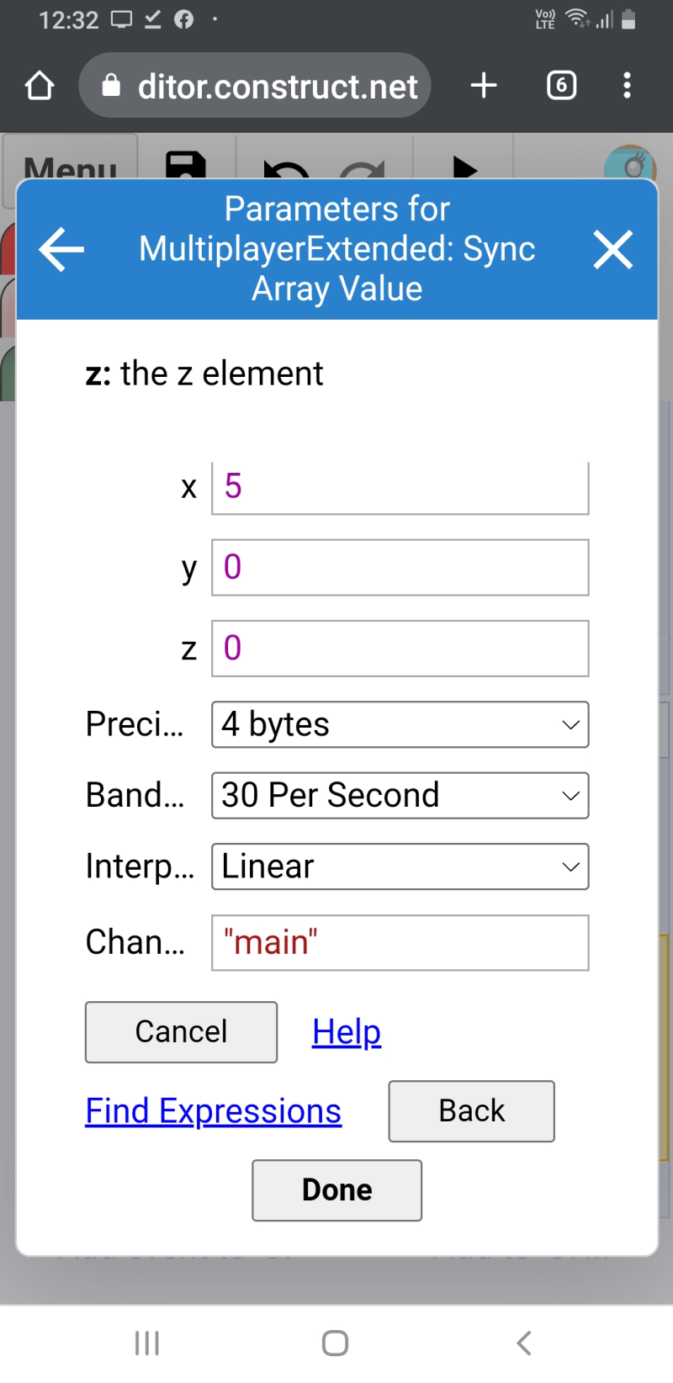Show open tabs counter
Viewport: 673px width, 1383px height.
tap(562, 85)
